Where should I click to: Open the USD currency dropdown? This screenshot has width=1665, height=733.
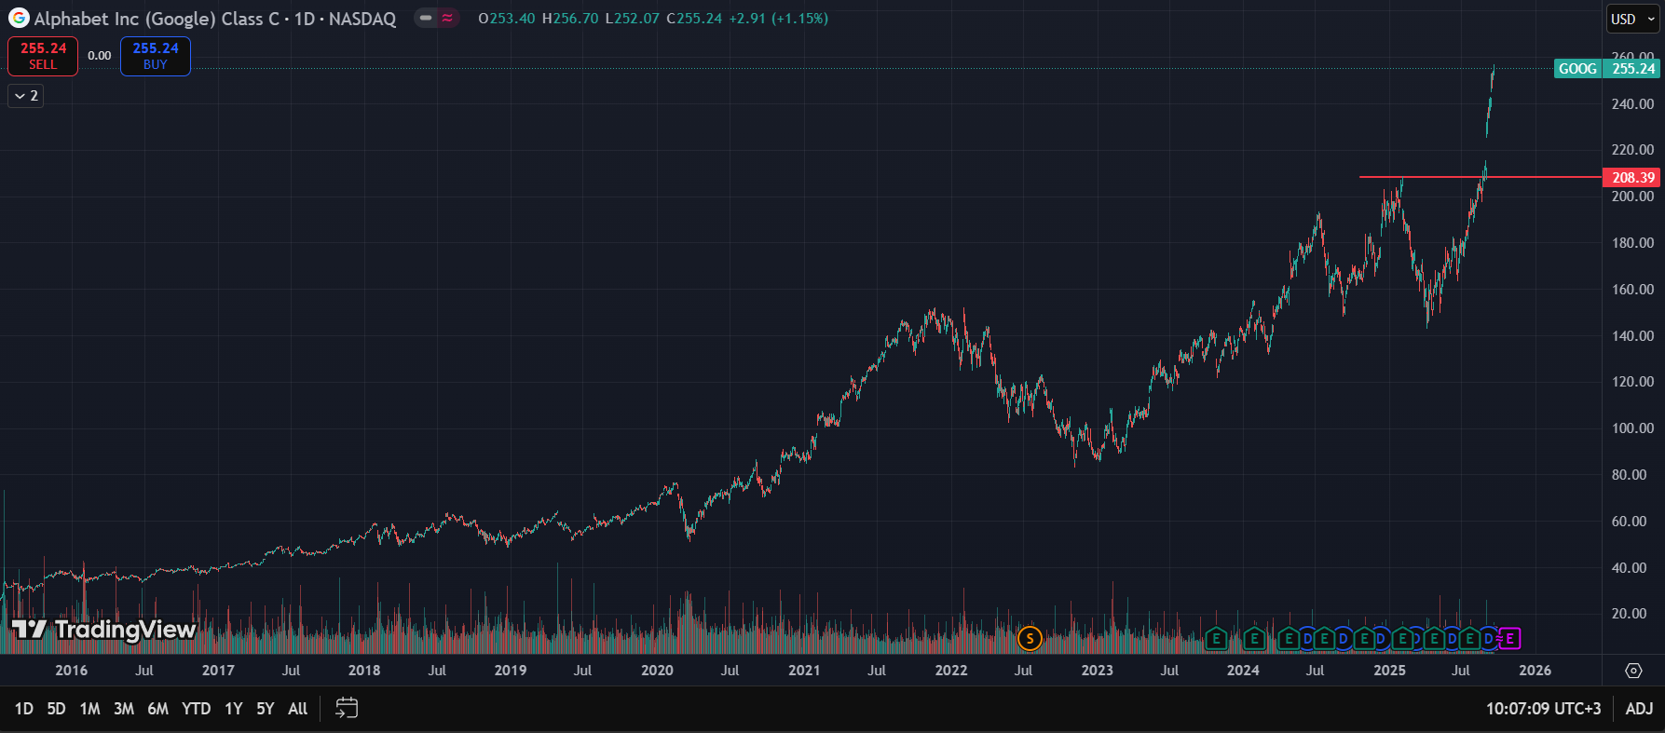(x=1632, y=19)
